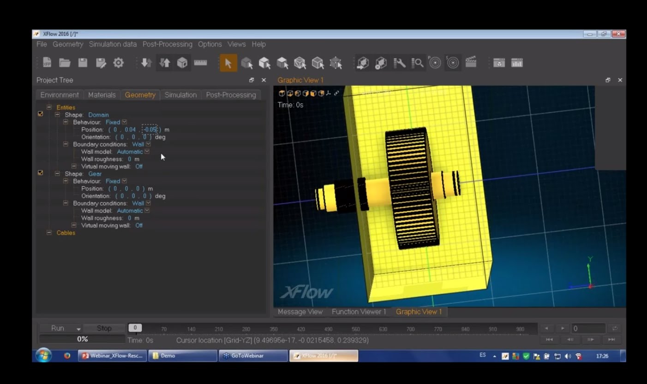Screen dimensions: 647x384
Task: Open Domain Boundary conditions Wall dropdown
Action: pyautogui.click(x=148, y=144)
